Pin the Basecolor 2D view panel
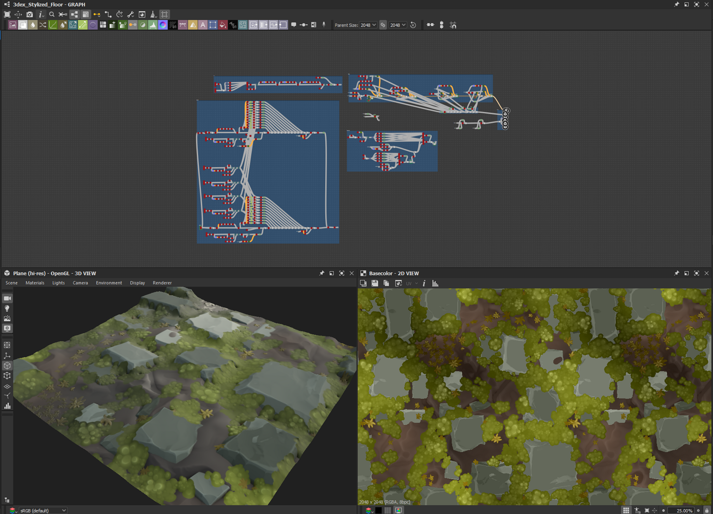Screen dimensions: 713x514 click(676, 273)
